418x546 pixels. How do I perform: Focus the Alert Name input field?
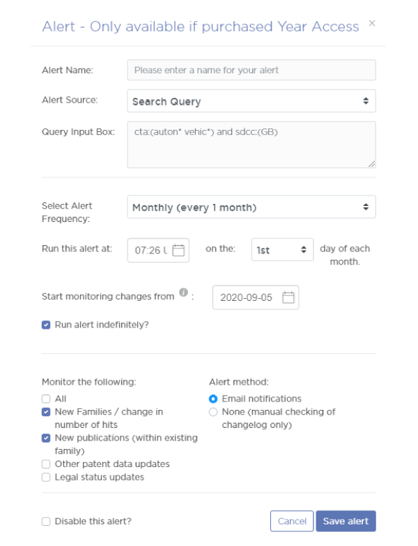pos(251,70)
